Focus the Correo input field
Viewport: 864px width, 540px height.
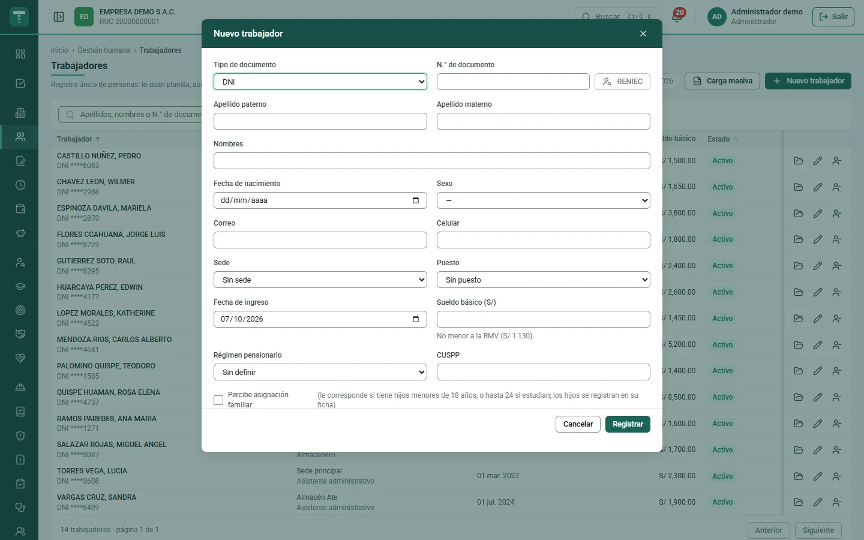point(320,240)
